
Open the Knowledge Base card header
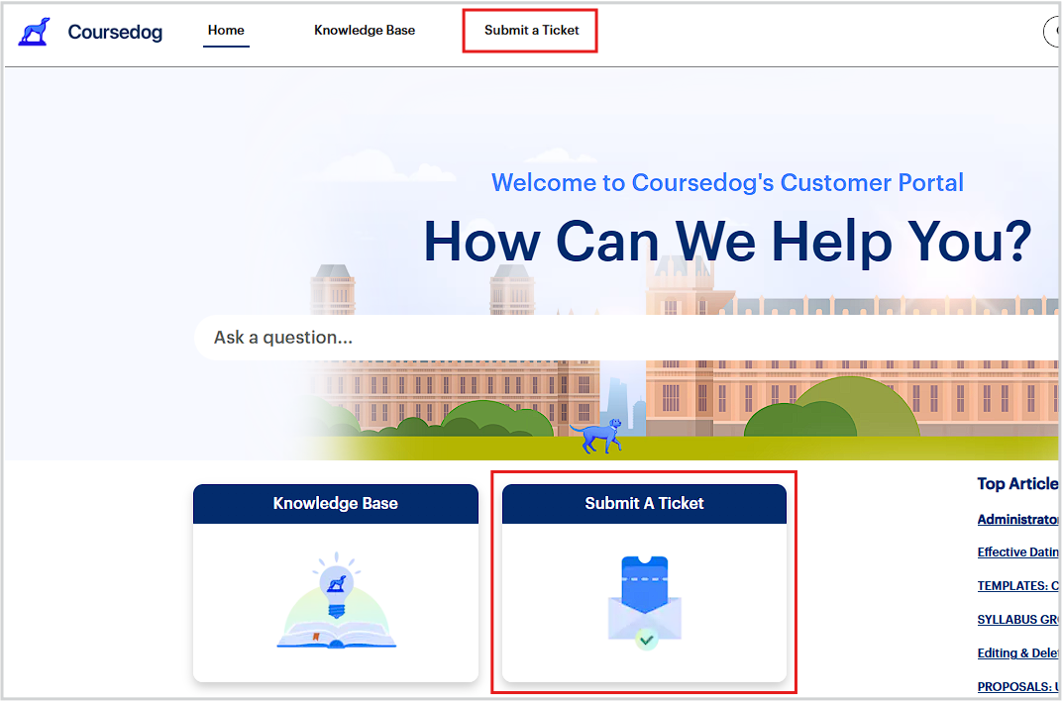pos(335,503)
